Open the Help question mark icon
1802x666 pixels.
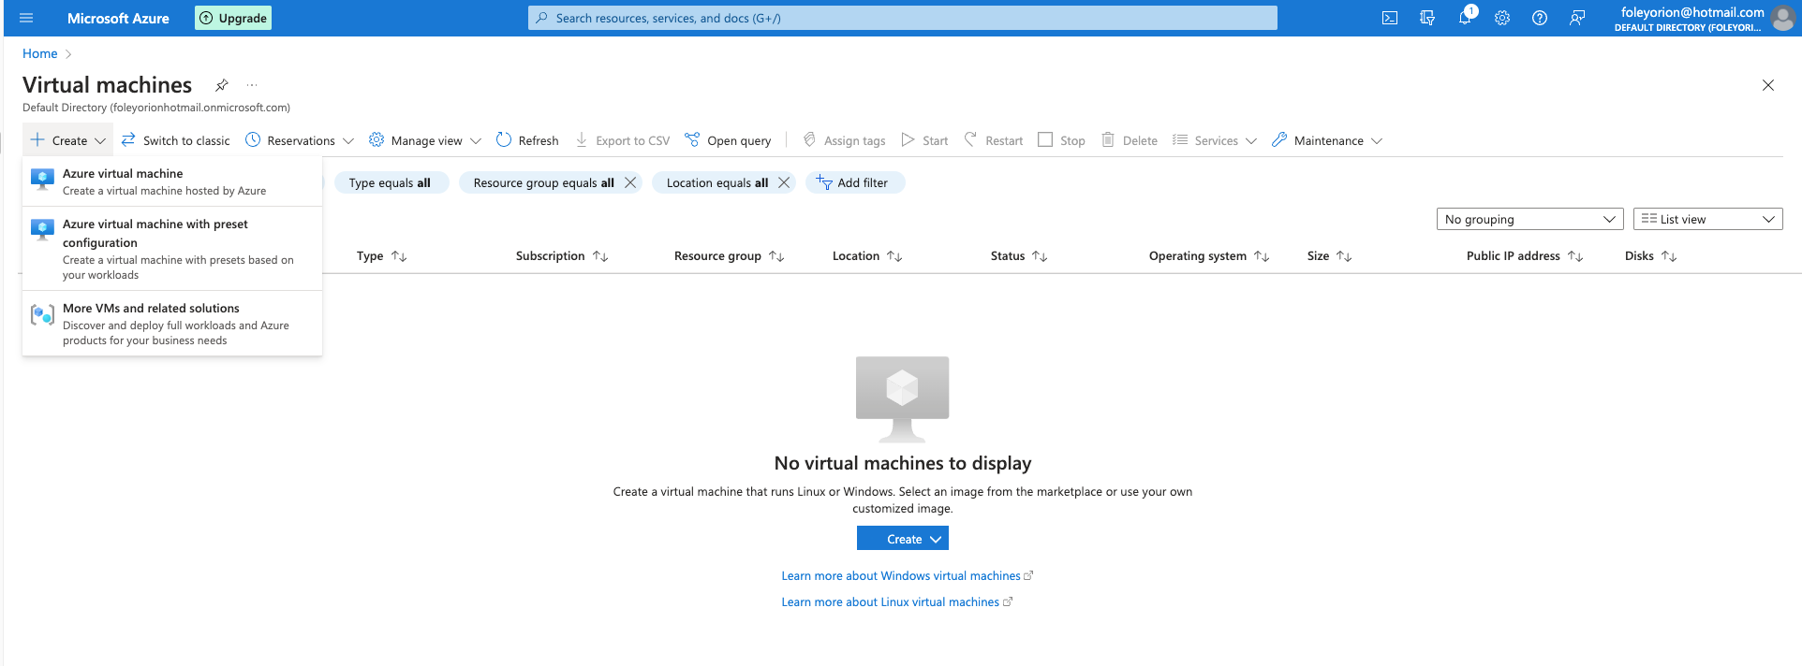tap(1540, 18)
